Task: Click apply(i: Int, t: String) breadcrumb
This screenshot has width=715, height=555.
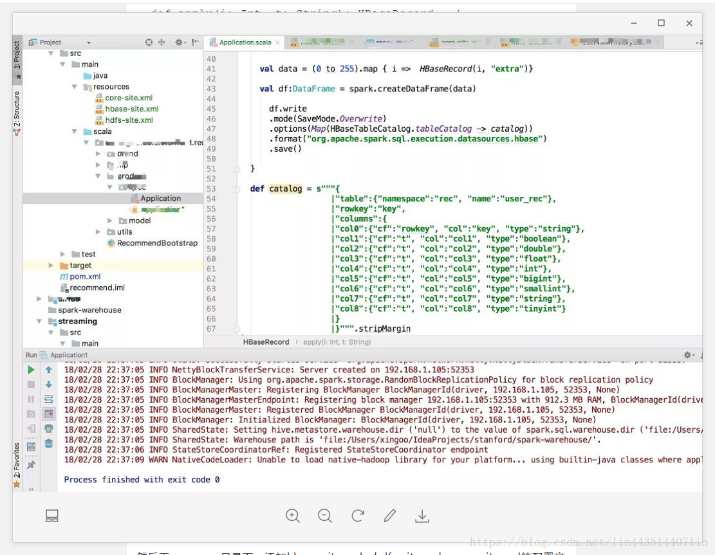Action: click(337, 341)
